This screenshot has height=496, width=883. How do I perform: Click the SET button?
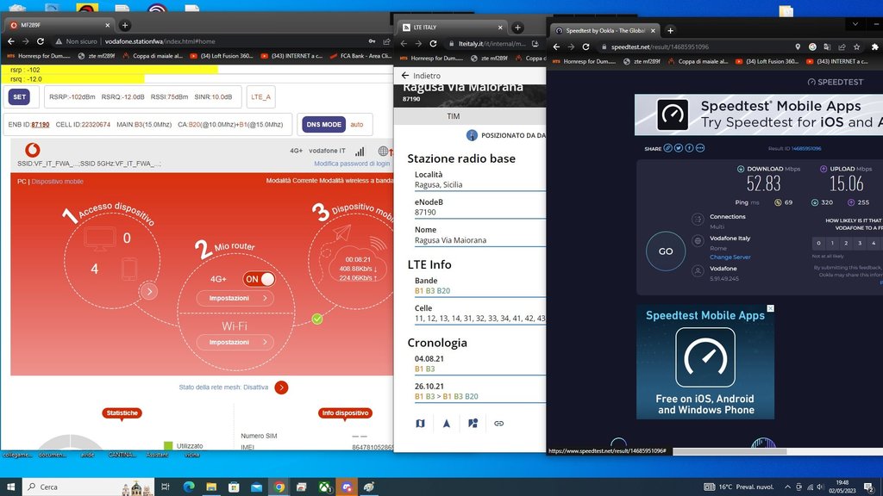click(x=19, y=96)
